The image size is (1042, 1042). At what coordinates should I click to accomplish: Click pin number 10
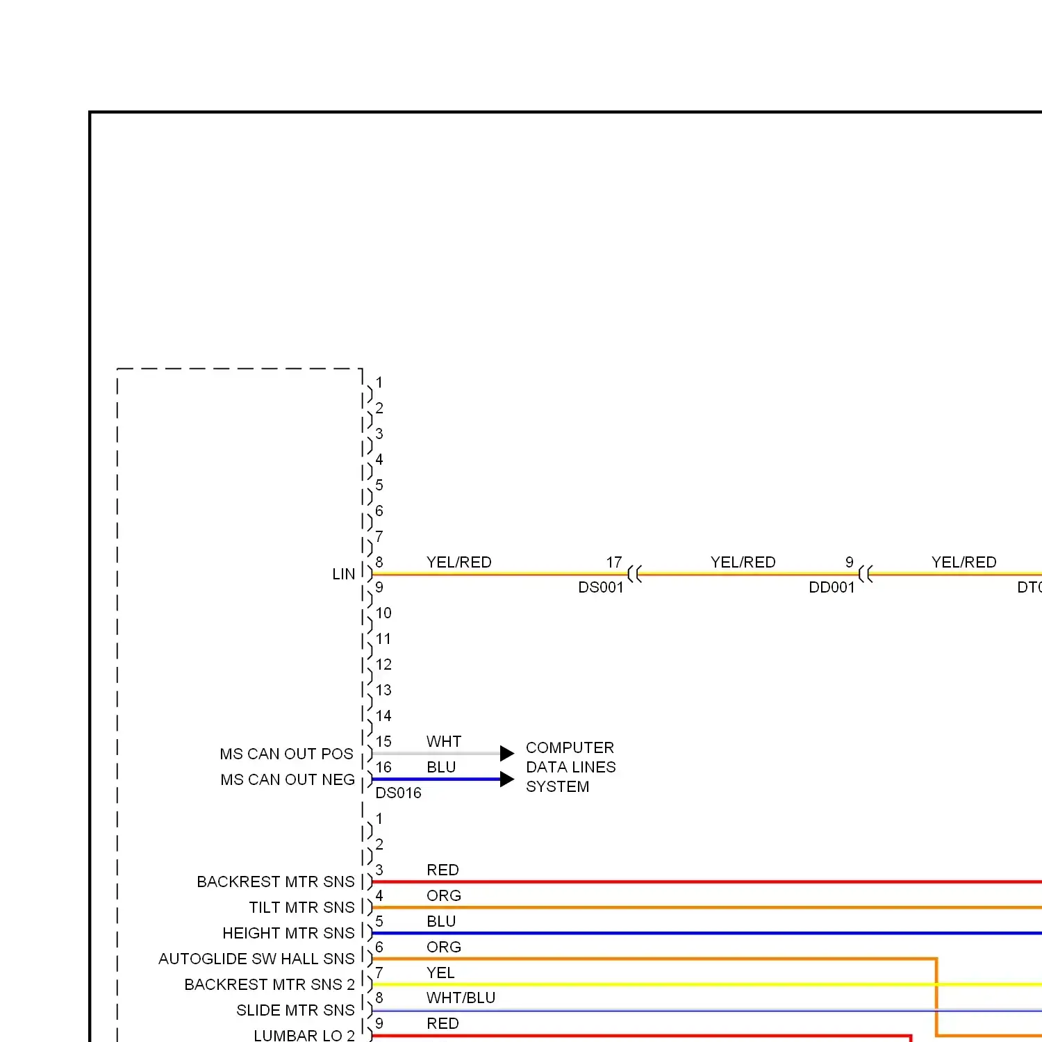coord(383,613)
